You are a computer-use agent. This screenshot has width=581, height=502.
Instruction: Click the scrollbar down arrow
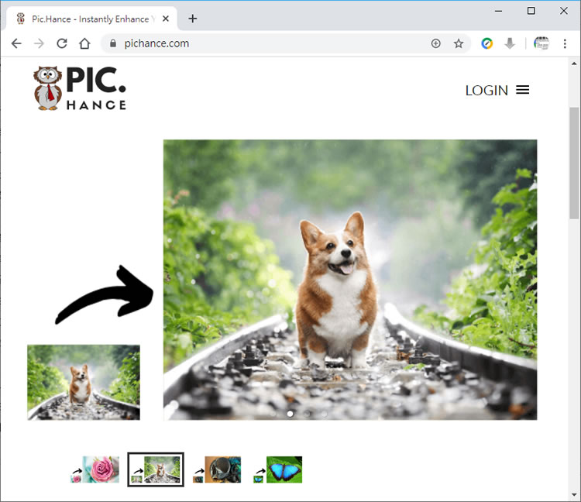pos(574,494)
